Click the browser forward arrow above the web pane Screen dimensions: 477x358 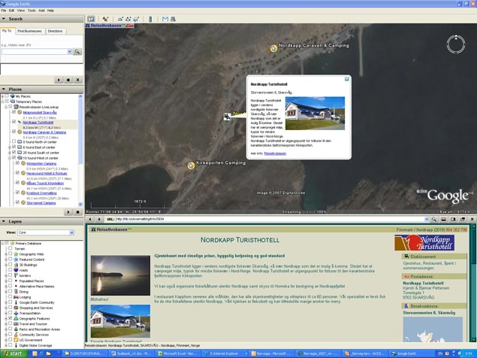pyautogui.click(x=99, y=219)
